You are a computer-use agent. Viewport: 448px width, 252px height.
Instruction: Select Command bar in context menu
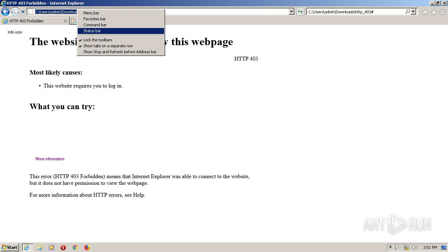(121, 25)
